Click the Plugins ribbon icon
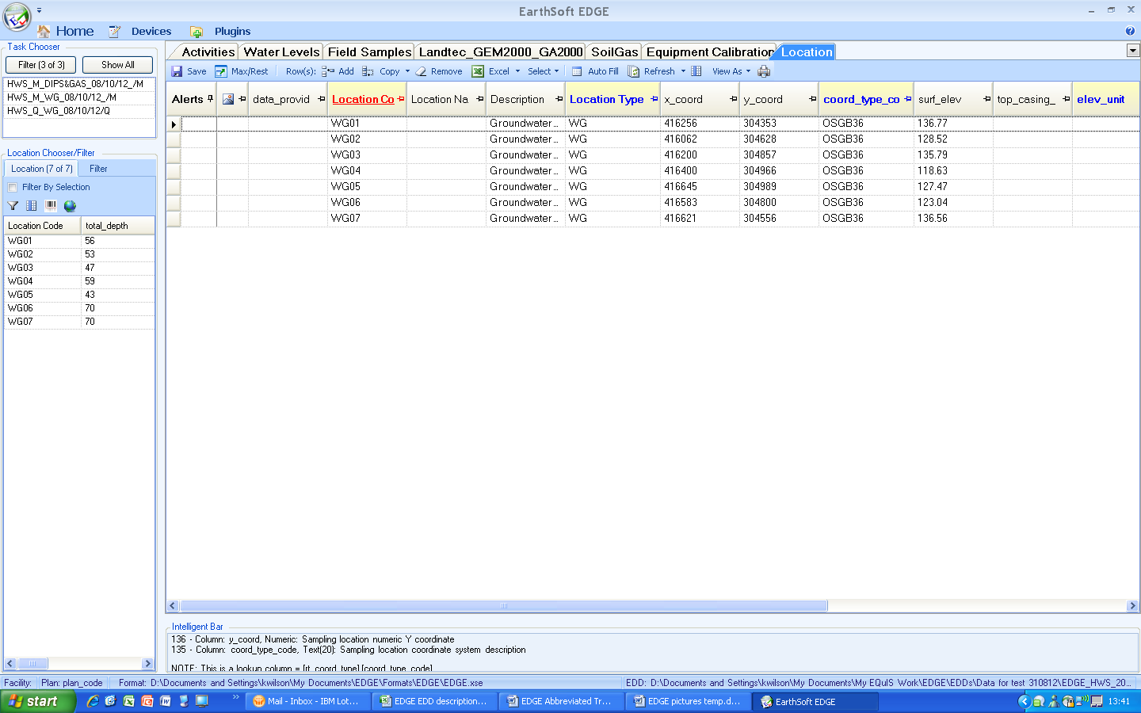Image resolution: width=1141 pixels, height=713 pixels. [197, 31]
